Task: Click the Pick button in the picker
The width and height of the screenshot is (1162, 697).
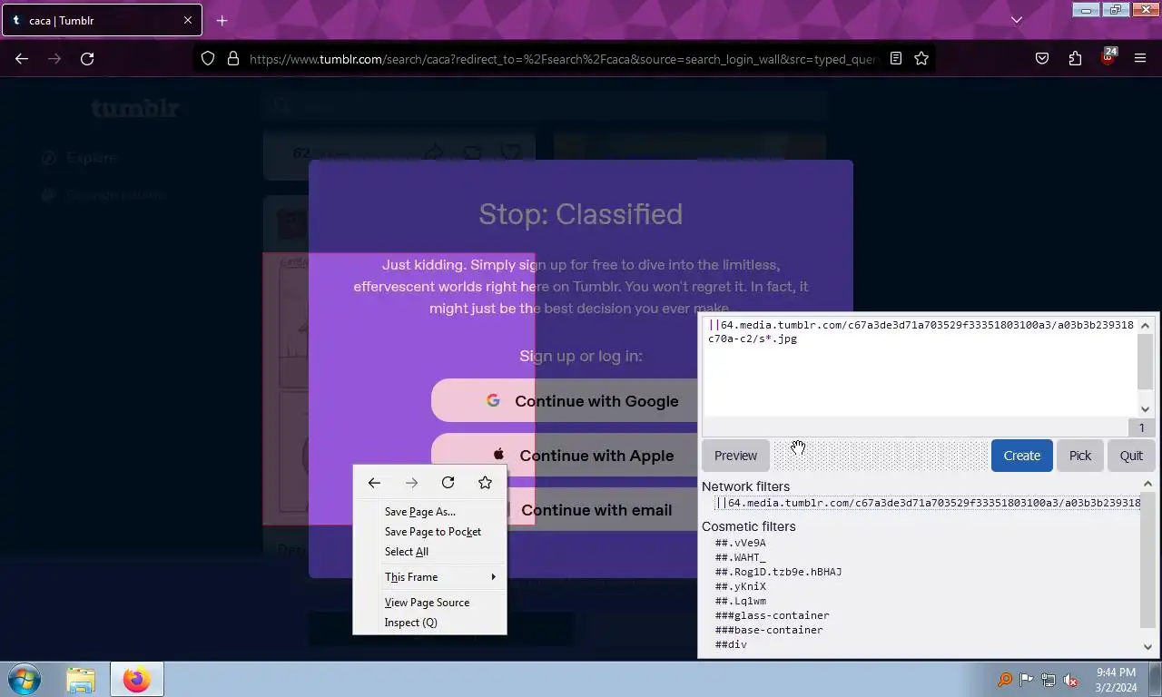Action: pyautogui.click(x=1080, y=456)
